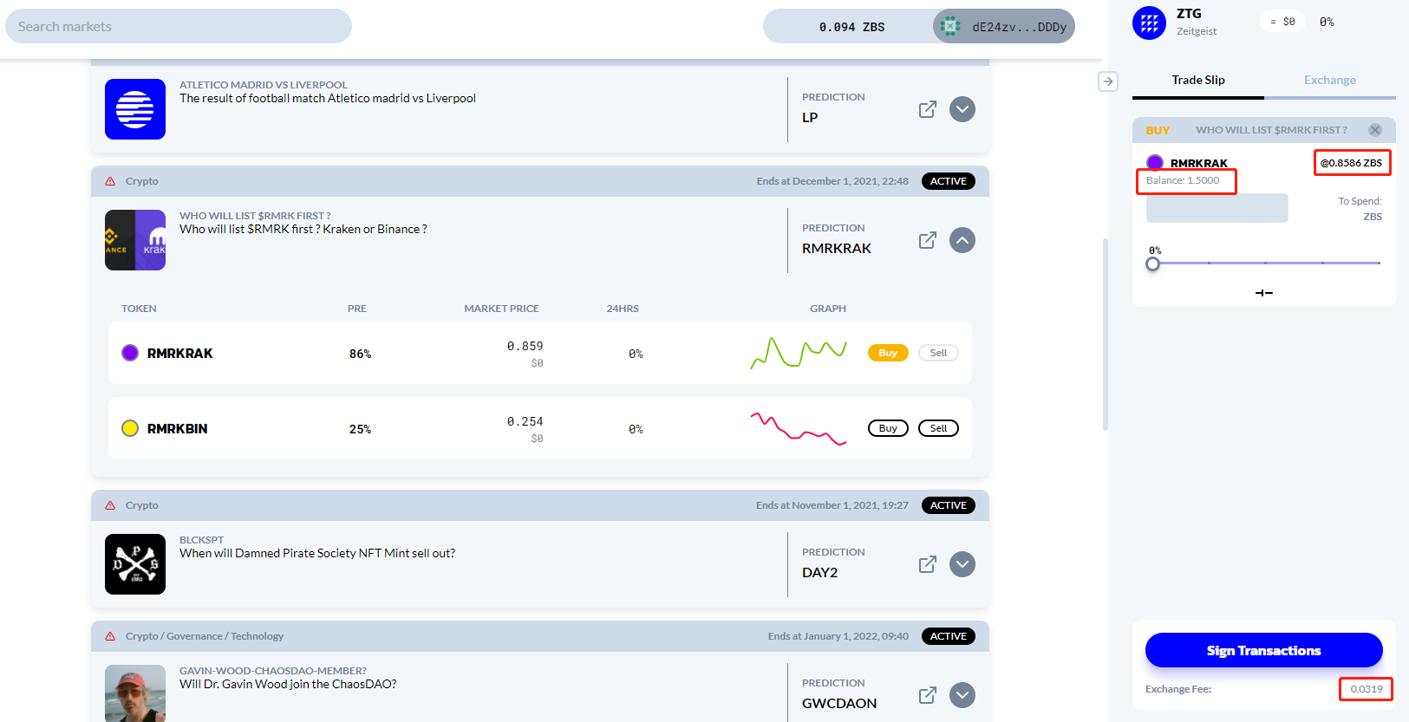
Task: Click the trade amount percentage slider handle
Action: [1152, 263]
